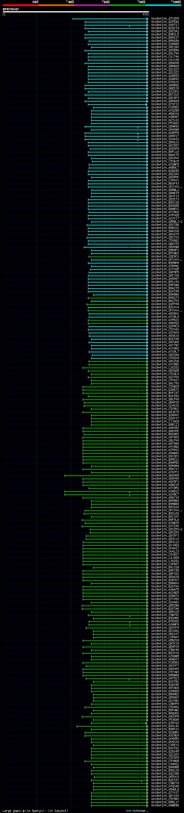184x813 pixels.
Task: Select the UniRef100_Q8LPV8 label
Action: pos(165,399)
